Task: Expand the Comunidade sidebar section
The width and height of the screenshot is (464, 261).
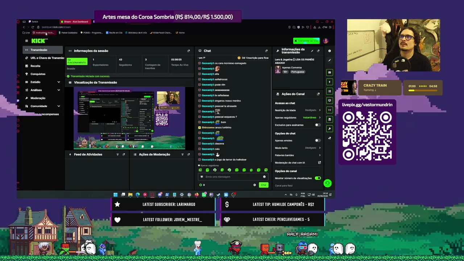Action: [59, 106]
